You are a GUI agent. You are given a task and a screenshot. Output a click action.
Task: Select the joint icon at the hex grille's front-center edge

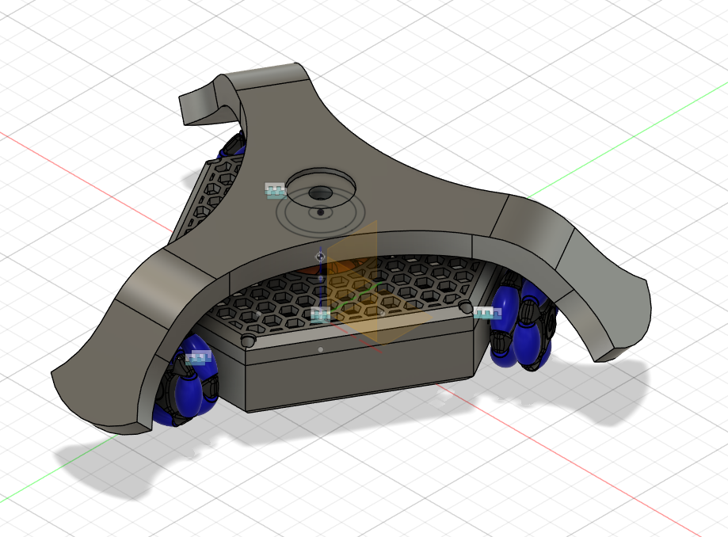point(320,315)
